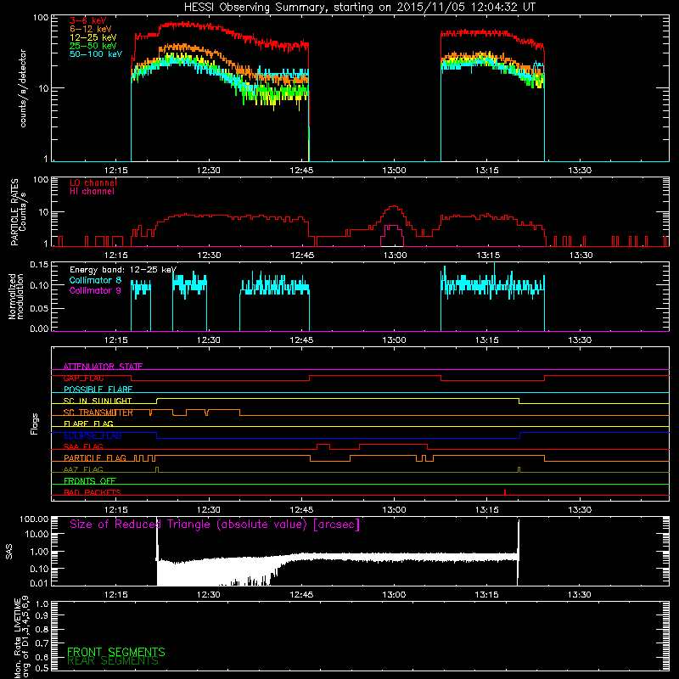The image size is (679, 679).
Task: Click the AAZ_FLAG label
Action: tap(83, 469)
